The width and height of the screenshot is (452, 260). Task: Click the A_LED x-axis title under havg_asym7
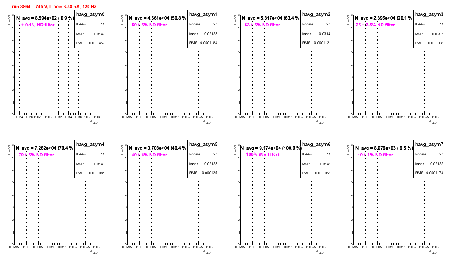[x=433, y=252]
